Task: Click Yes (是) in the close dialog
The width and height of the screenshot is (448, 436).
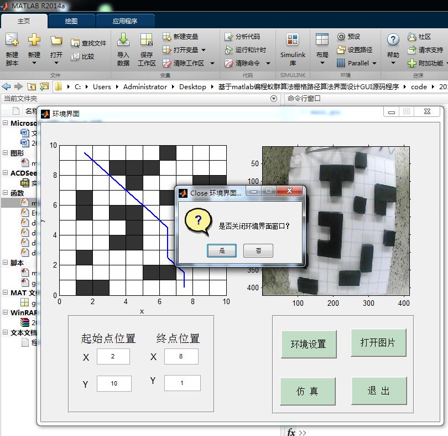Action: 222,250
